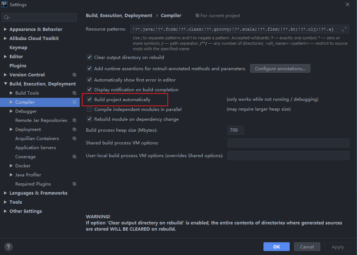Click the project-level icon beside Remote Jar Repositories
Screen dimensions: 357x255
[x=74, y=120]
